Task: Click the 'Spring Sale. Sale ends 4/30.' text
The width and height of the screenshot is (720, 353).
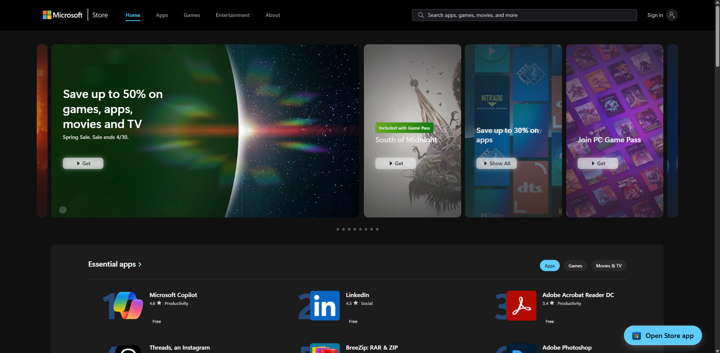Action: (96, 137)
